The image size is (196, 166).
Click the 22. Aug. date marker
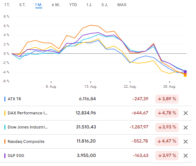click(x=130, y=87)
